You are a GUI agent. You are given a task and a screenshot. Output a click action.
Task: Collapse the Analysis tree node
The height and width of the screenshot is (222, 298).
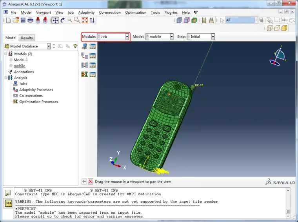6,78
